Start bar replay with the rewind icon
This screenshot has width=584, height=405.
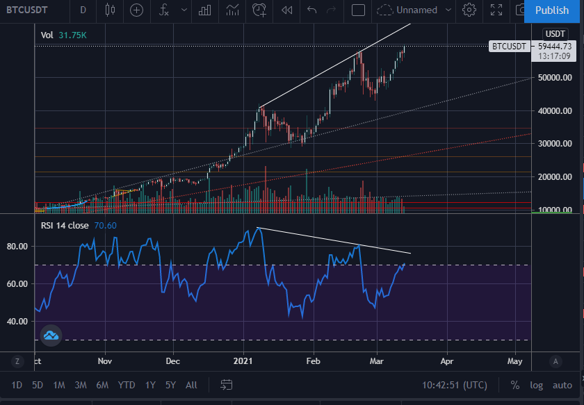pyautogui.click(x=286, y=10)
